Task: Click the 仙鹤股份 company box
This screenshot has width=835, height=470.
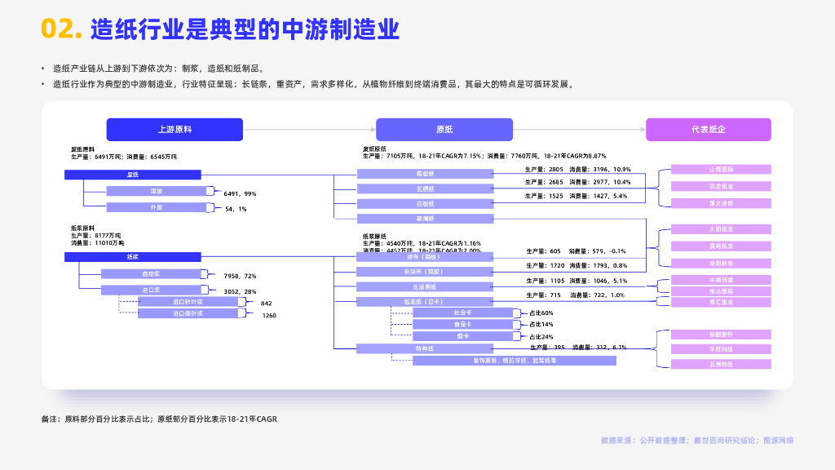Action: (721, 334)
